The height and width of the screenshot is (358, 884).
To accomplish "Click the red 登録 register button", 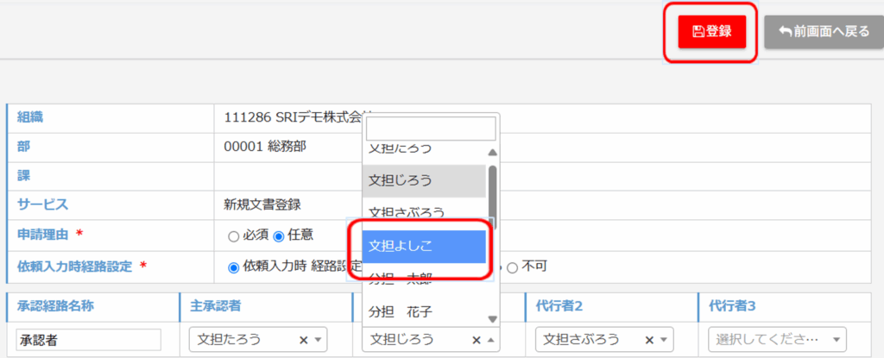I will 711,32.
